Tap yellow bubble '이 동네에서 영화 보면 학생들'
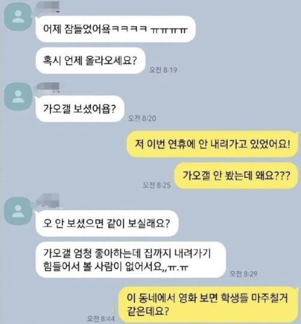301x324 pixels. 208,305
